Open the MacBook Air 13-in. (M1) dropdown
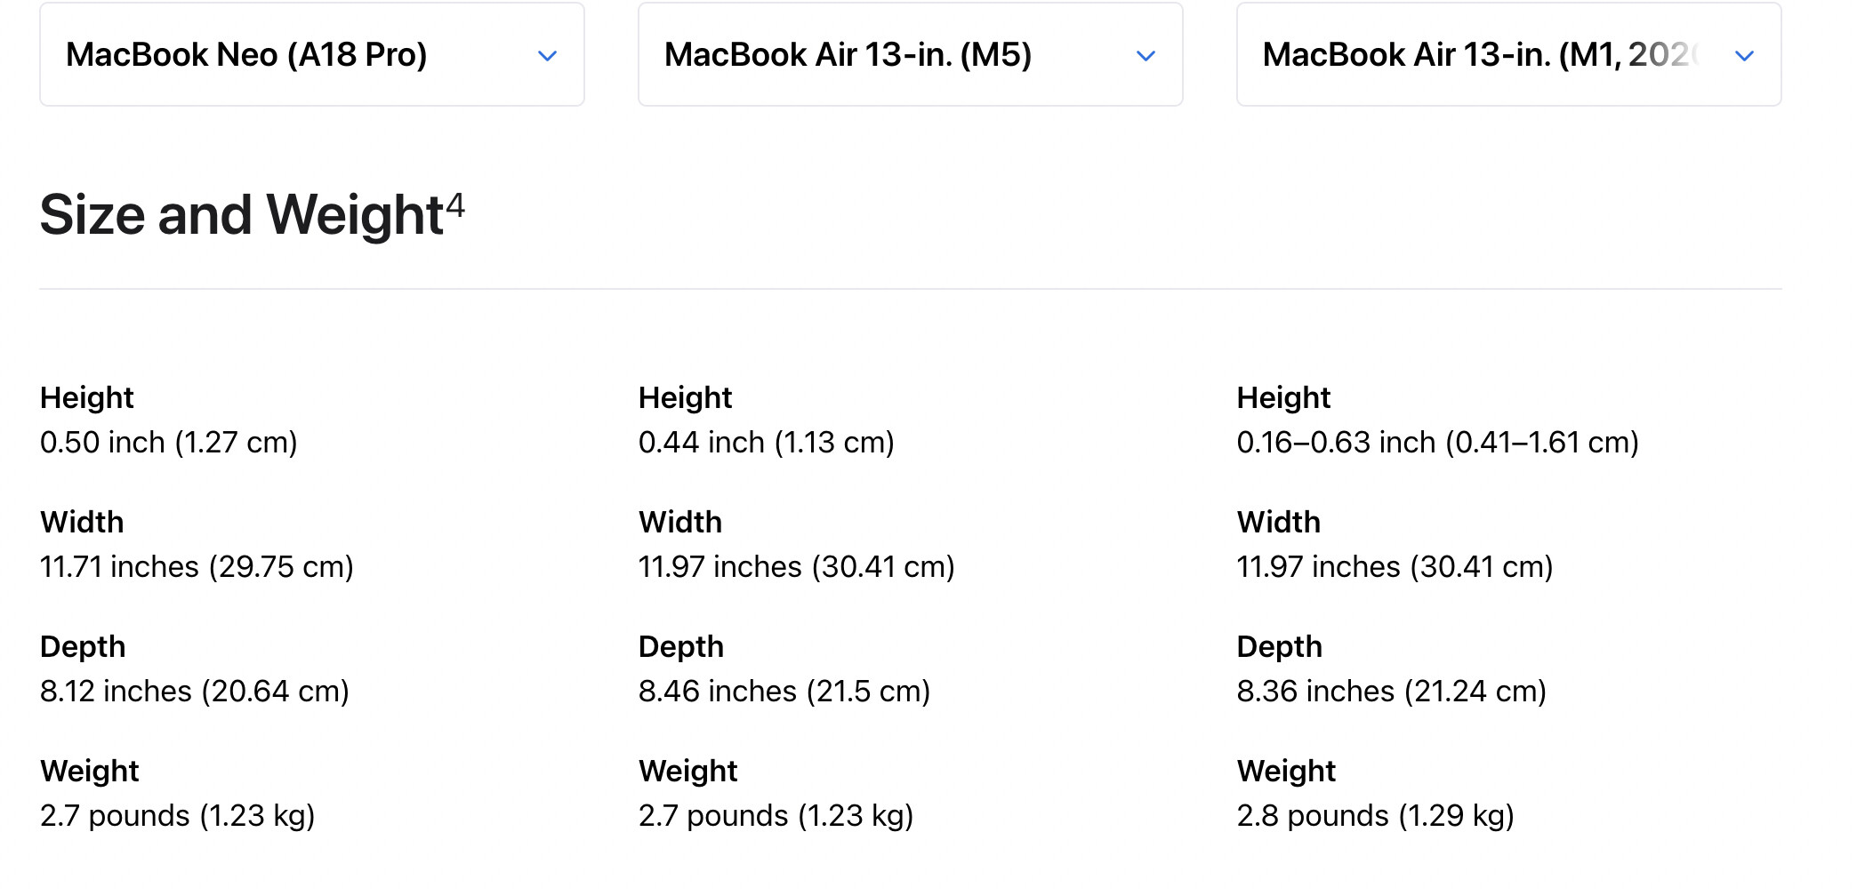This screenshot has width=1857, height=896. tap(1507, 55)
